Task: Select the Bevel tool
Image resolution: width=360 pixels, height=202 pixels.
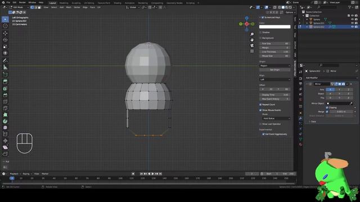Action: coord(5,95)
